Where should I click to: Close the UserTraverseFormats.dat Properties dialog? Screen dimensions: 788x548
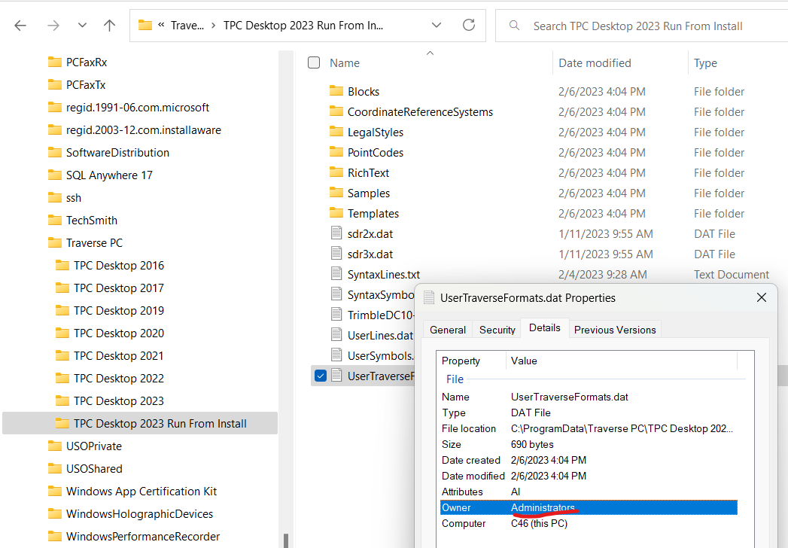pos(762,297)
